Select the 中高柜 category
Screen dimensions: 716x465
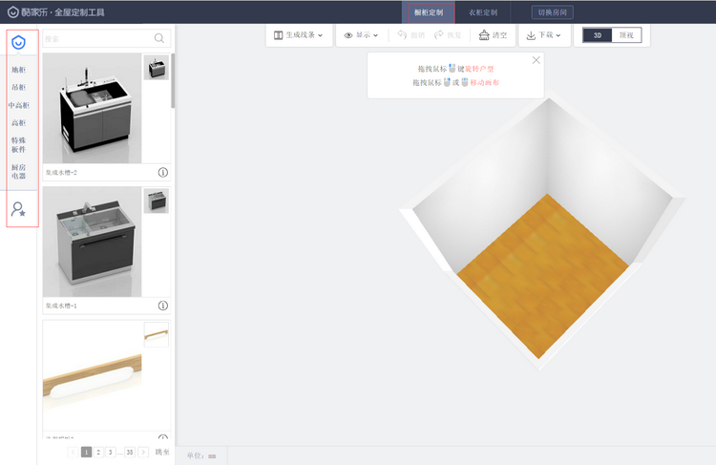point(19,106)
